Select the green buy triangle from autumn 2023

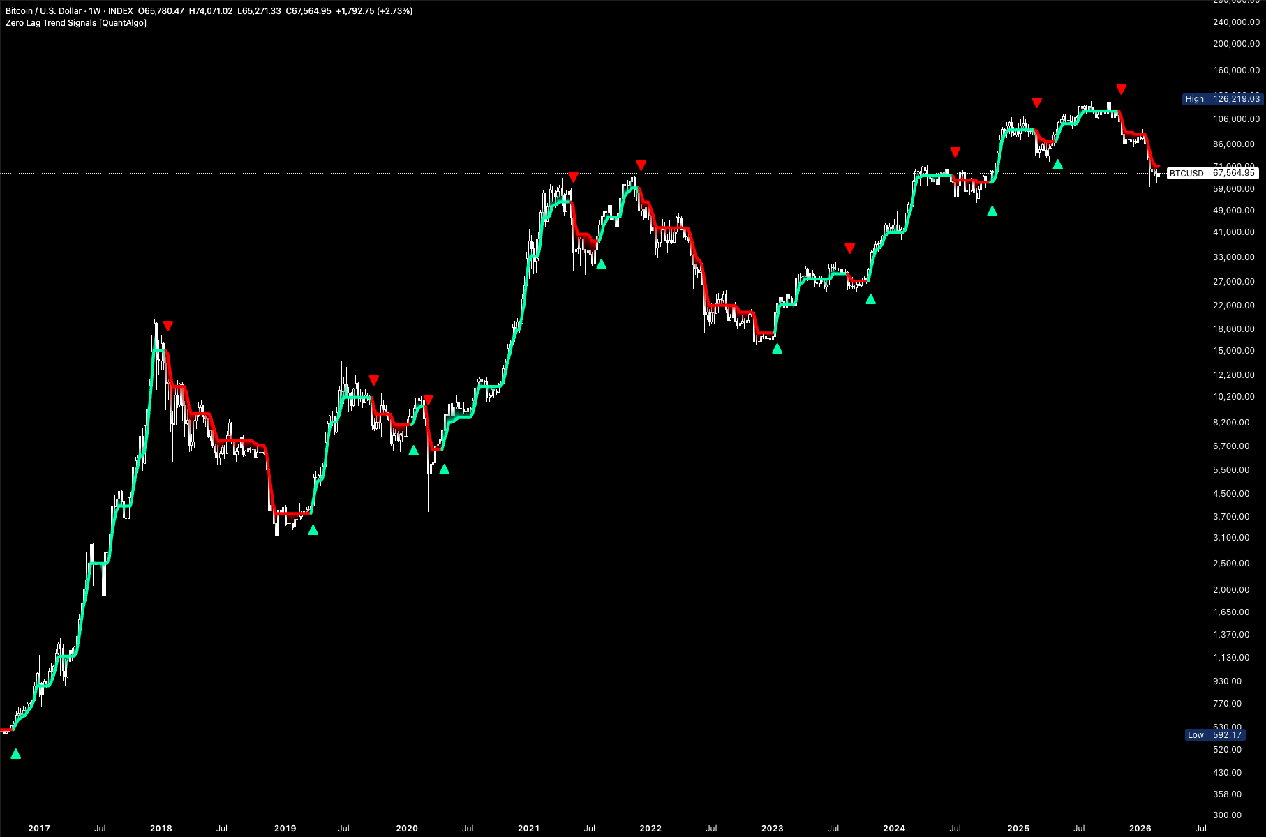871,299
